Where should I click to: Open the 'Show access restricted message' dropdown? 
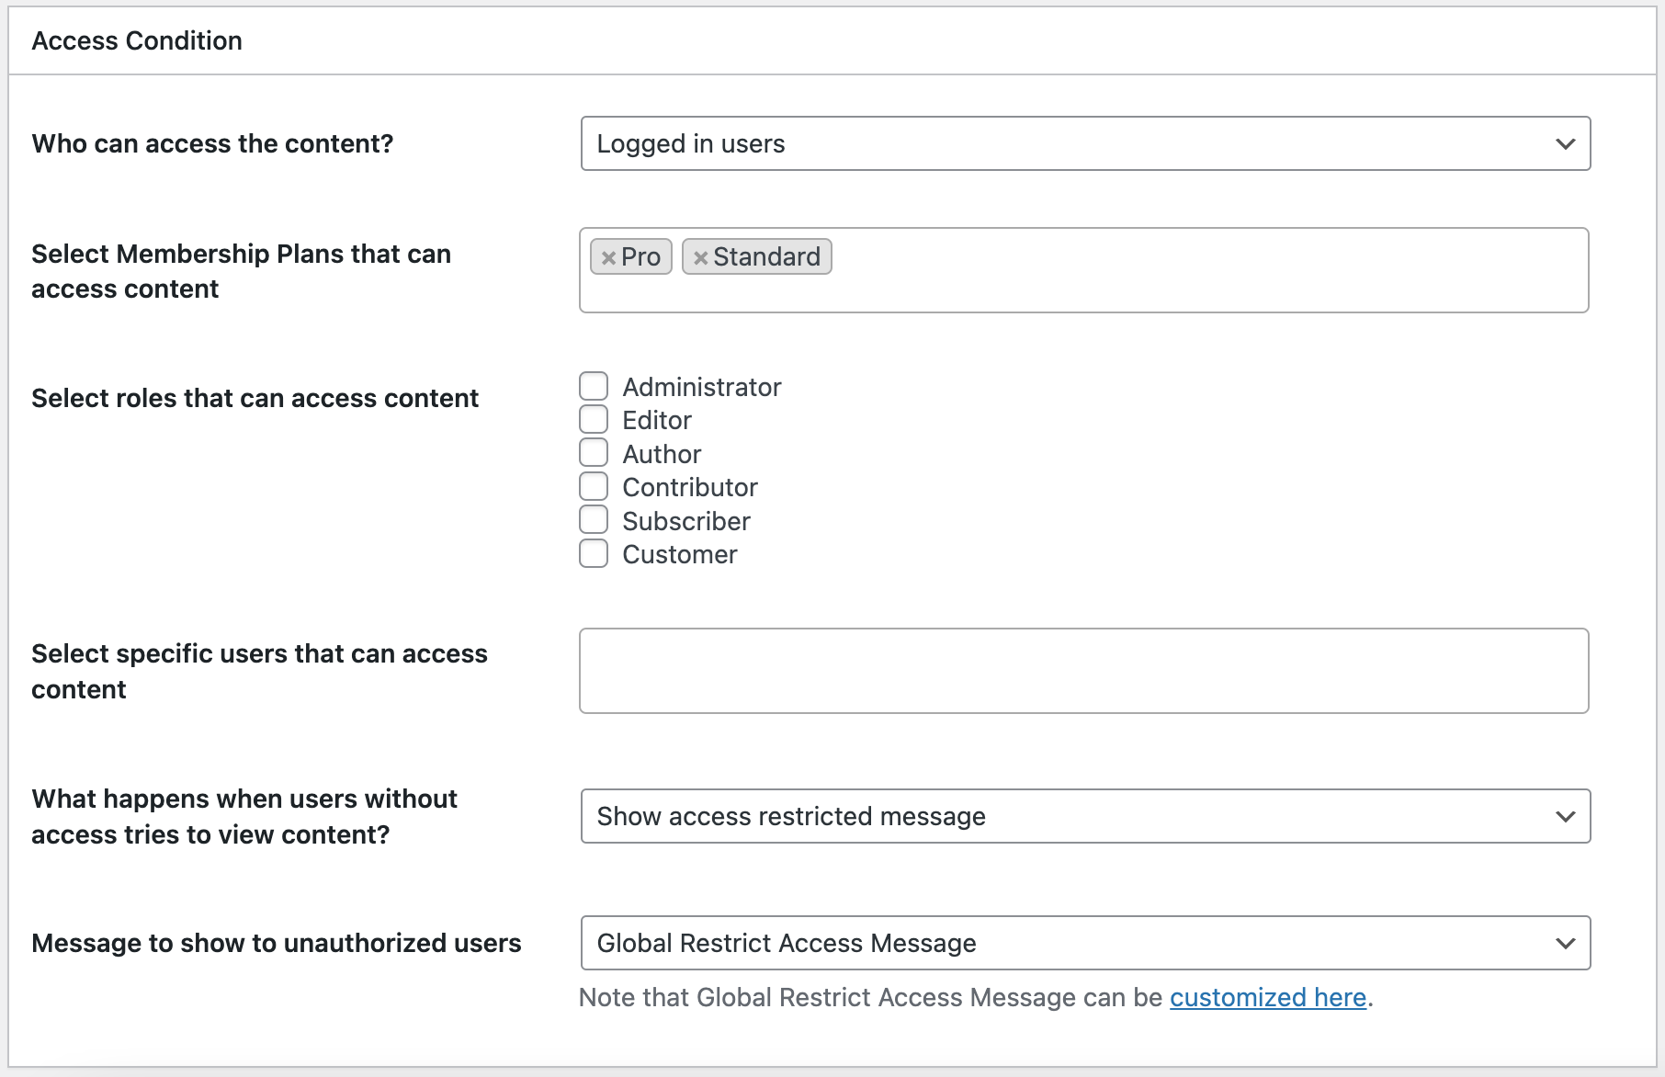pos(1085,816)
